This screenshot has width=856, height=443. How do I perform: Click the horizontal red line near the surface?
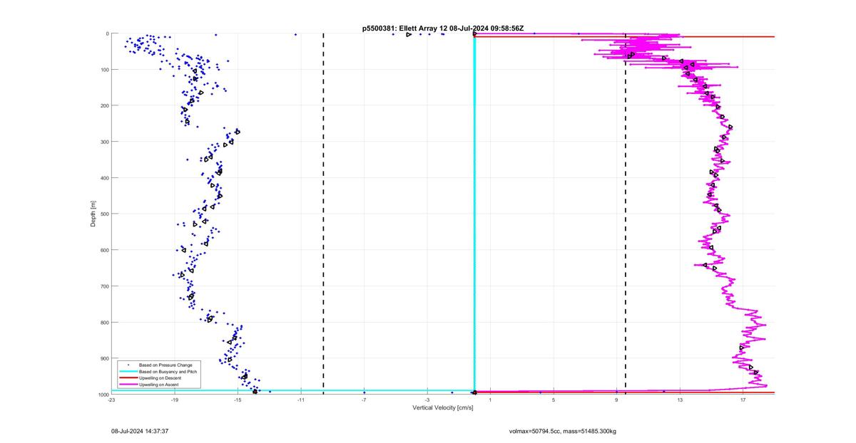[x=624, y=36]
